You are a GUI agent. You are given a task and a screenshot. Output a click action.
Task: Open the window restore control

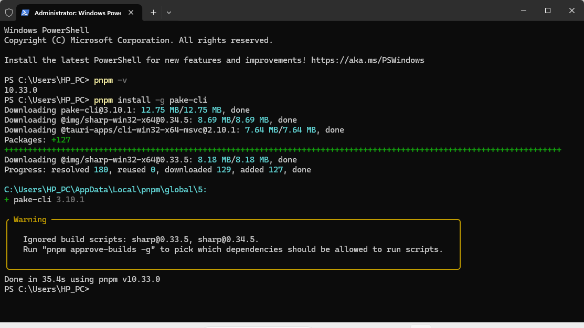547,10
